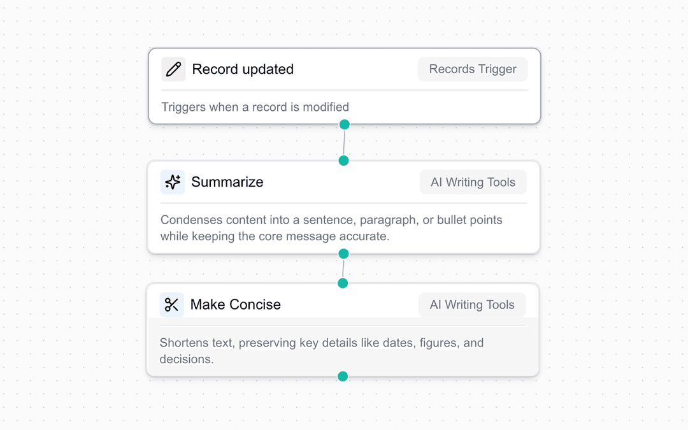Click the input connector dot above Summarize
Screen dimensions: 688x430
pos(343,160)
